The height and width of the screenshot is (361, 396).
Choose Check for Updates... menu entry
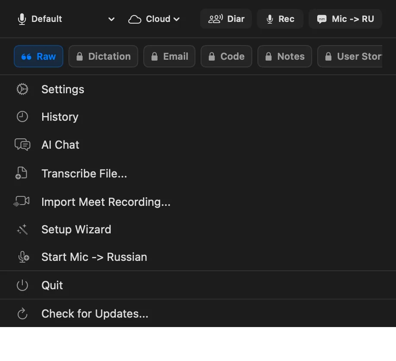pos(198,314)
